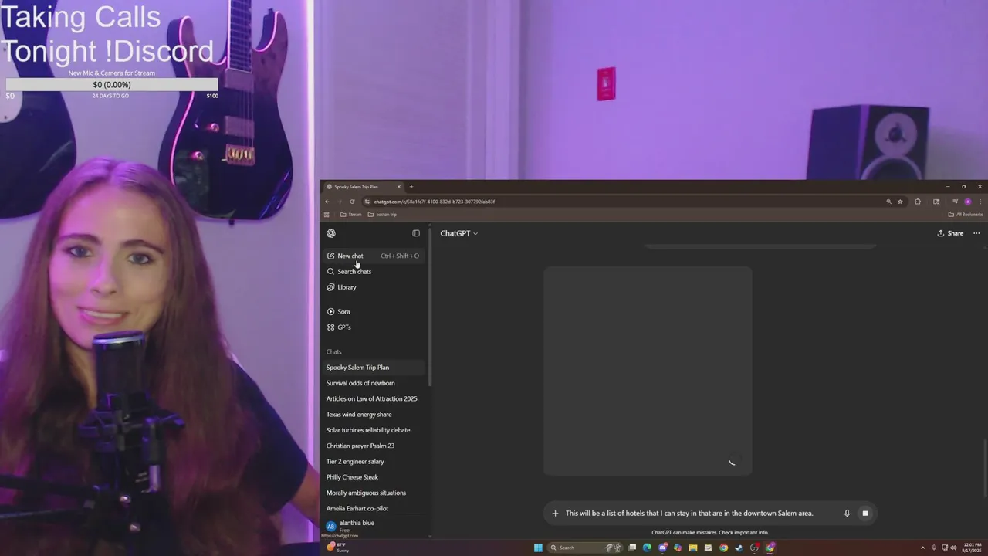Click the Library icon in the sidebar
988x556 pixels.
coord(330,287)
